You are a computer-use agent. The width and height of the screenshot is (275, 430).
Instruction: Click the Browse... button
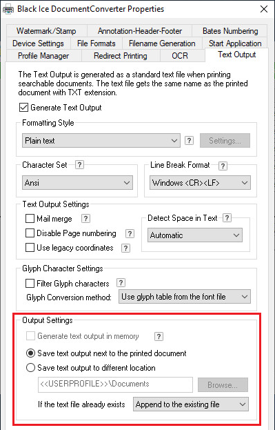[x=223, y=384]
